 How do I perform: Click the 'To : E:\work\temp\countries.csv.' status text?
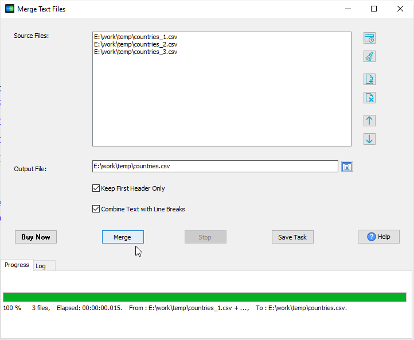[301, 308]
